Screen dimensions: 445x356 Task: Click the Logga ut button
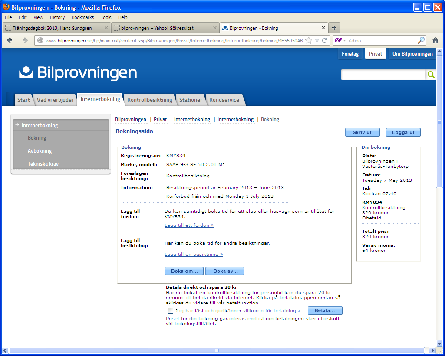403,132
